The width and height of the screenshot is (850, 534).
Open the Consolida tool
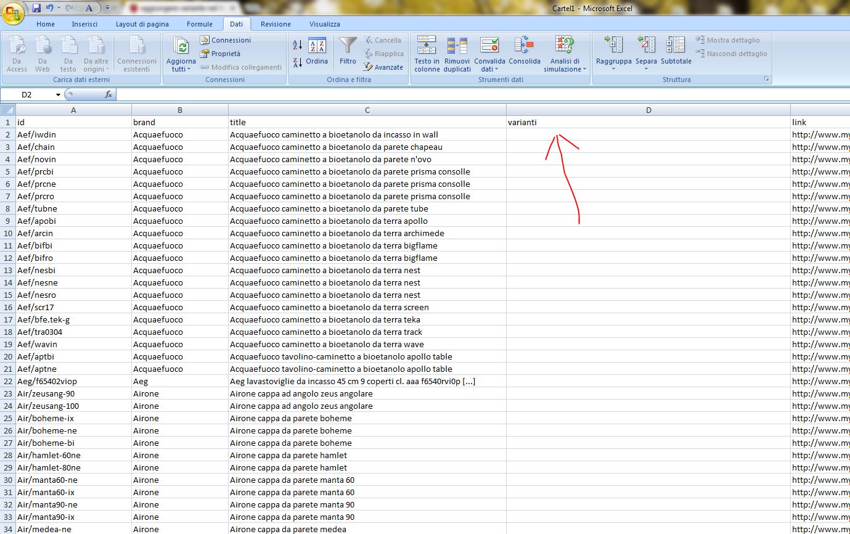[525, 52]
